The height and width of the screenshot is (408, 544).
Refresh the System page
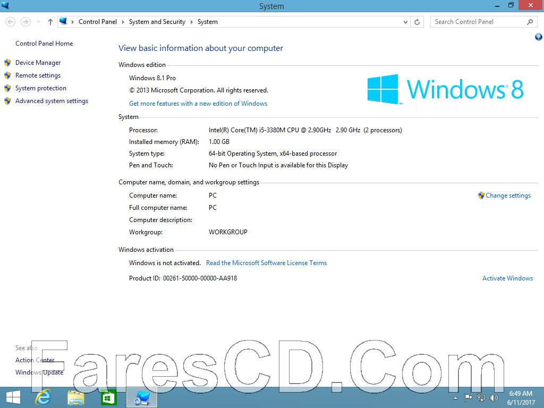[x=417, y=22]
